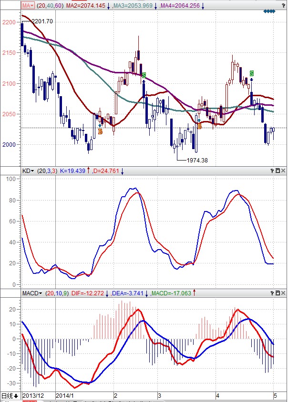Image resolution: width=288 pixels, height=402 pixels.
Task: Click the first candlestick at 2201.70 high
Action: (x=22, y=35)
